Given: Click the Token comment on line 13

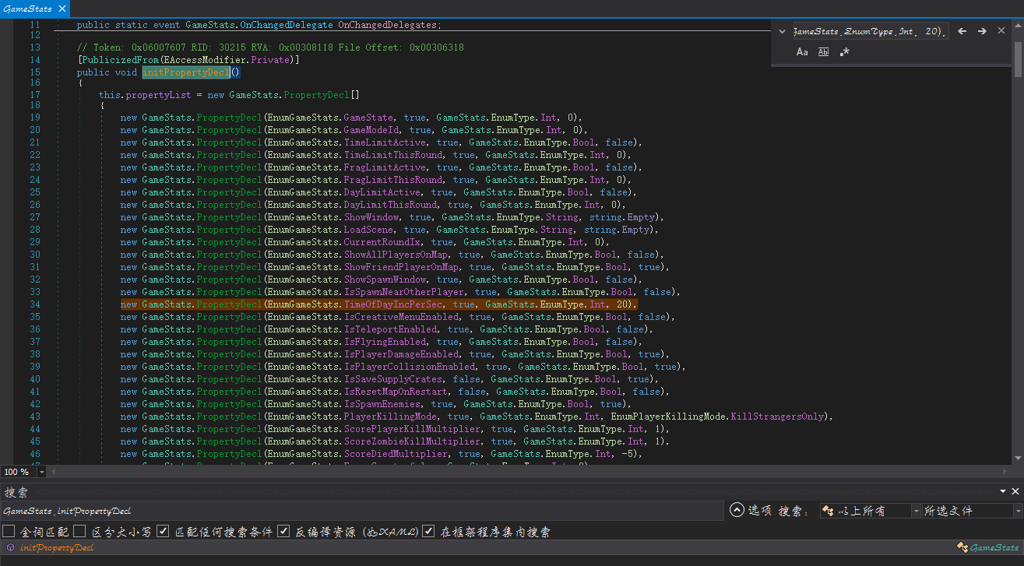Looking at the screenshot, I should coord(270,47).
